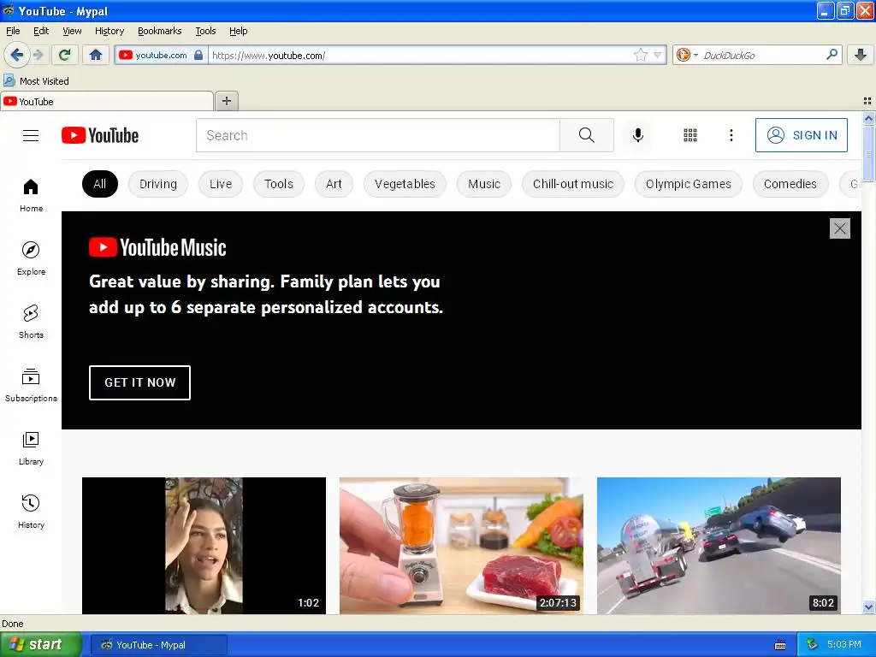
Task: Open the URL history dropdown arrow
Action: pos(658,55)
